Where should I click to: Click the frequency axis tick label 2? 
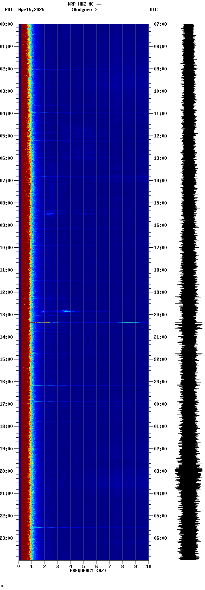click(x=45, y=567)
